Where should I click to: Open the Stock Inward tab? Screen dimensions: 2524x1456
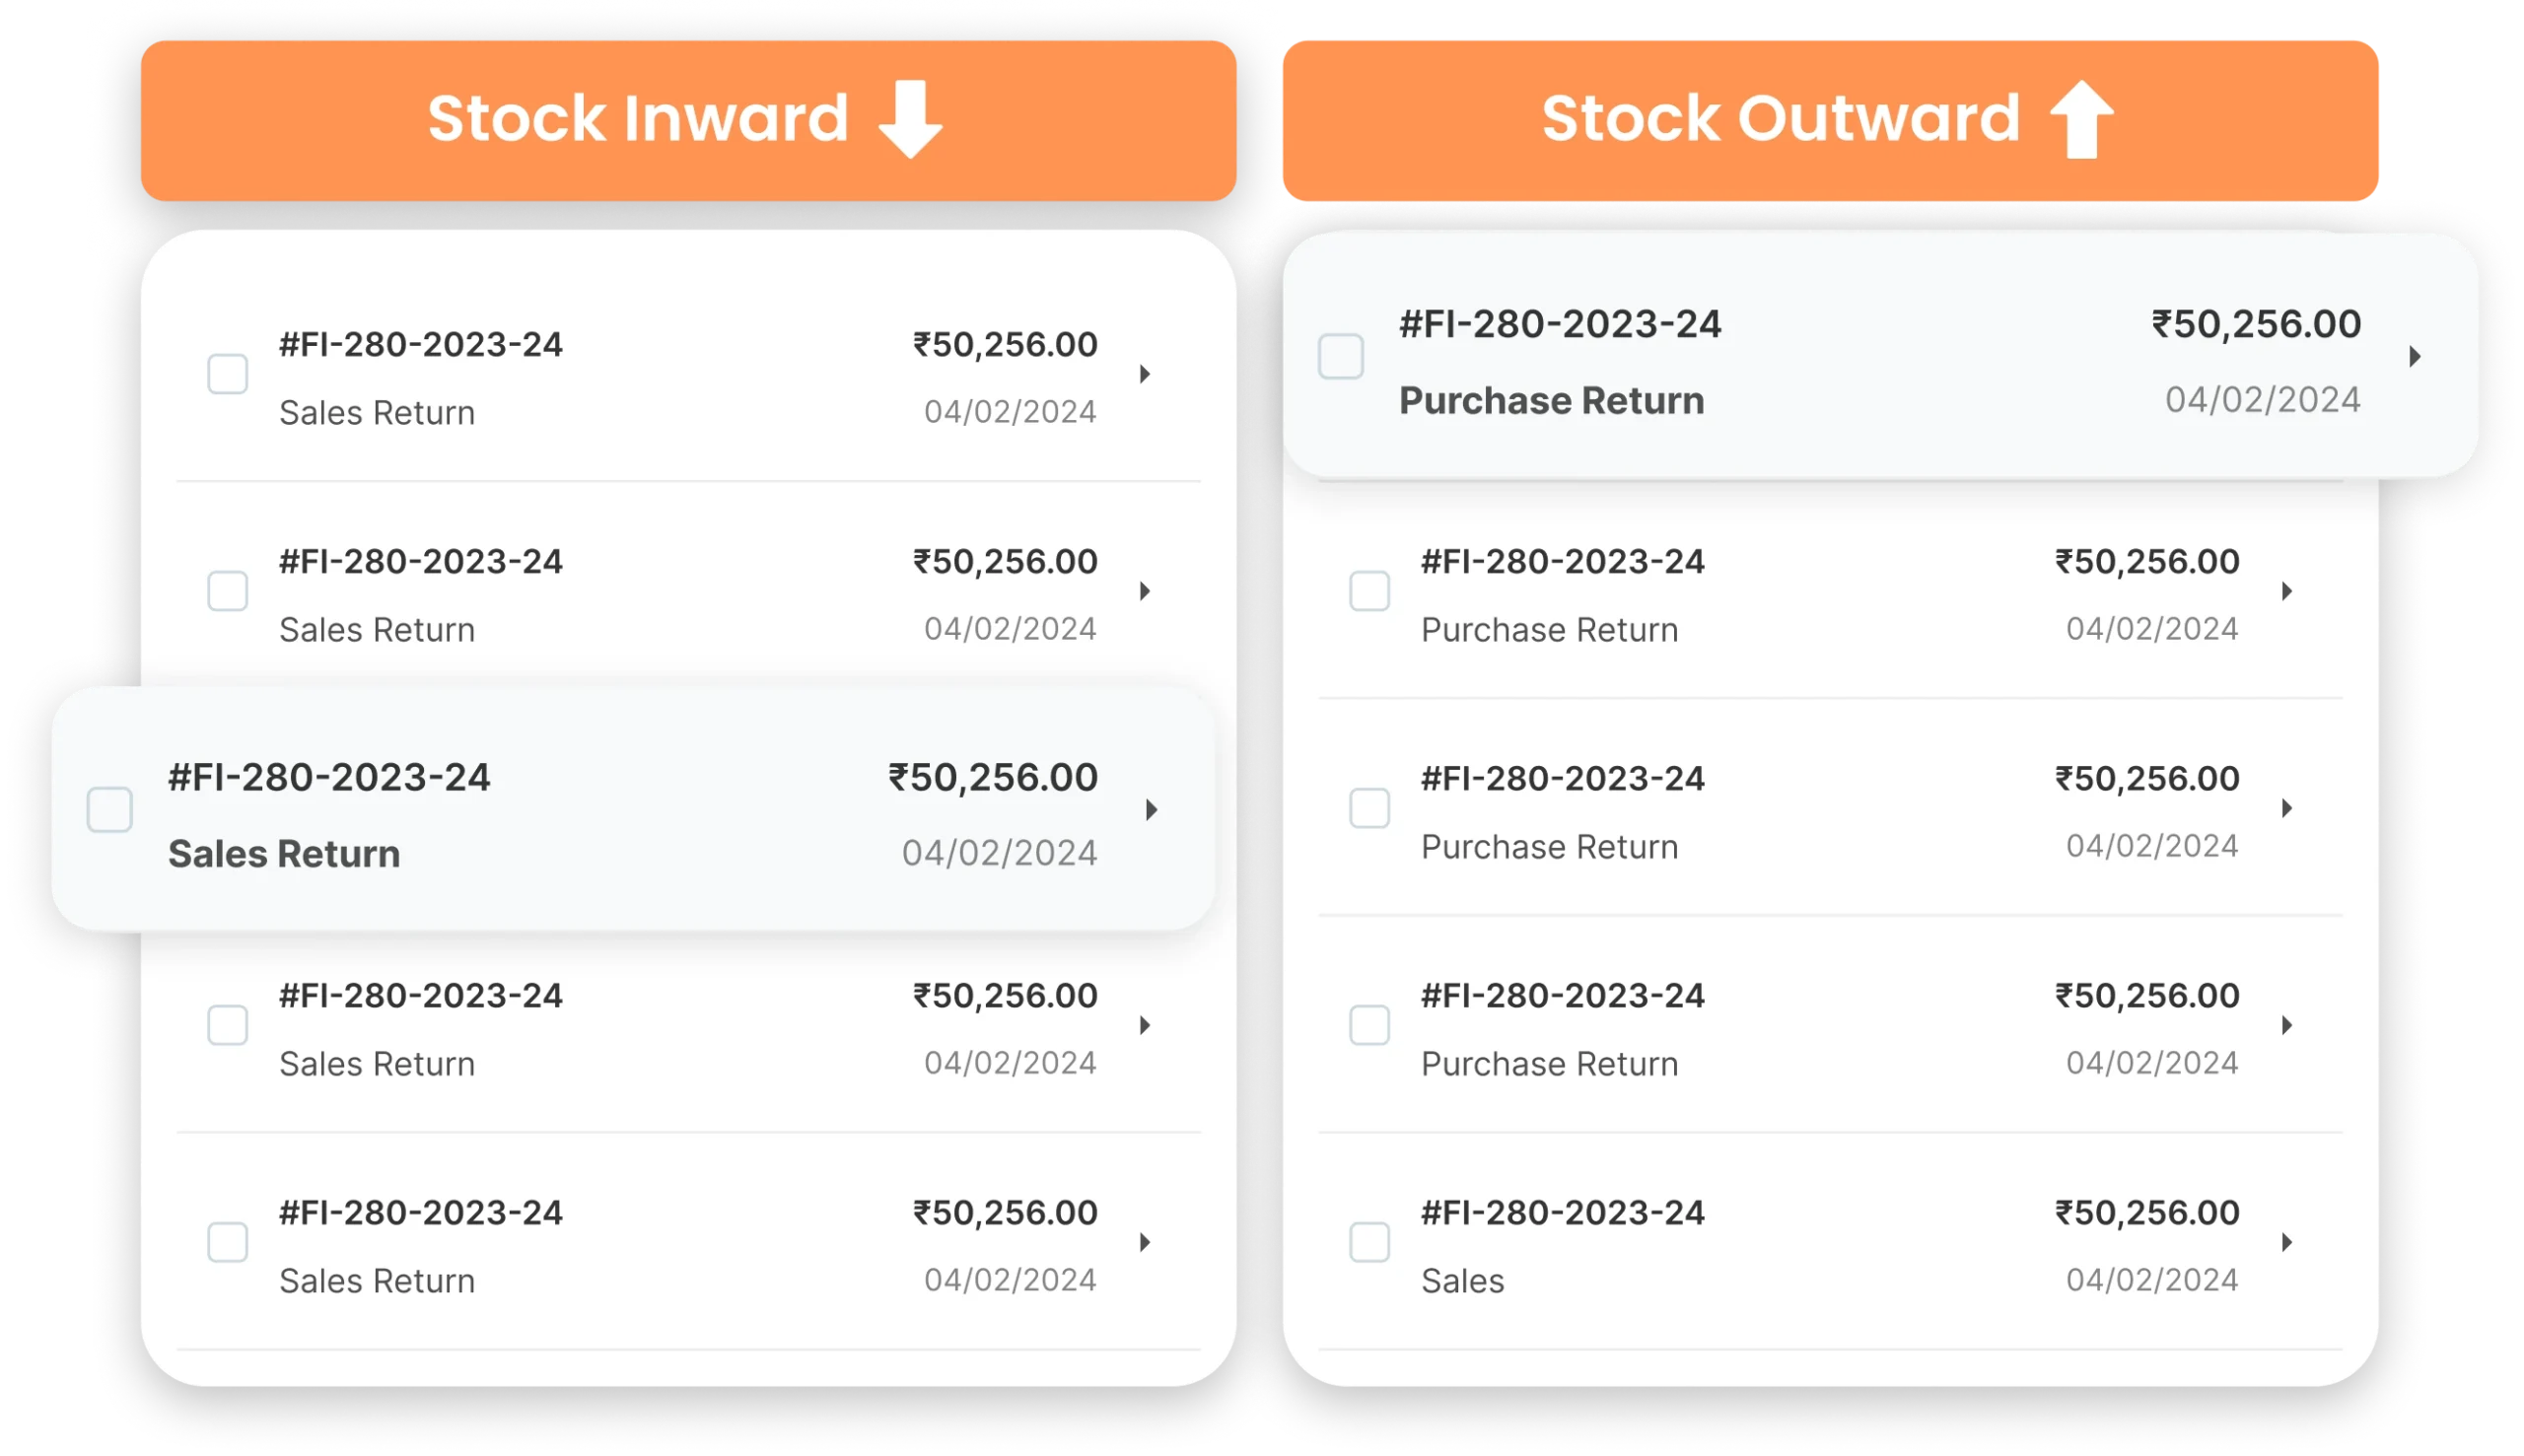tap(688, 120)
